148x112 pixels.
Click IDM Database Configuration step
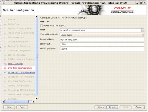(21, 94)
